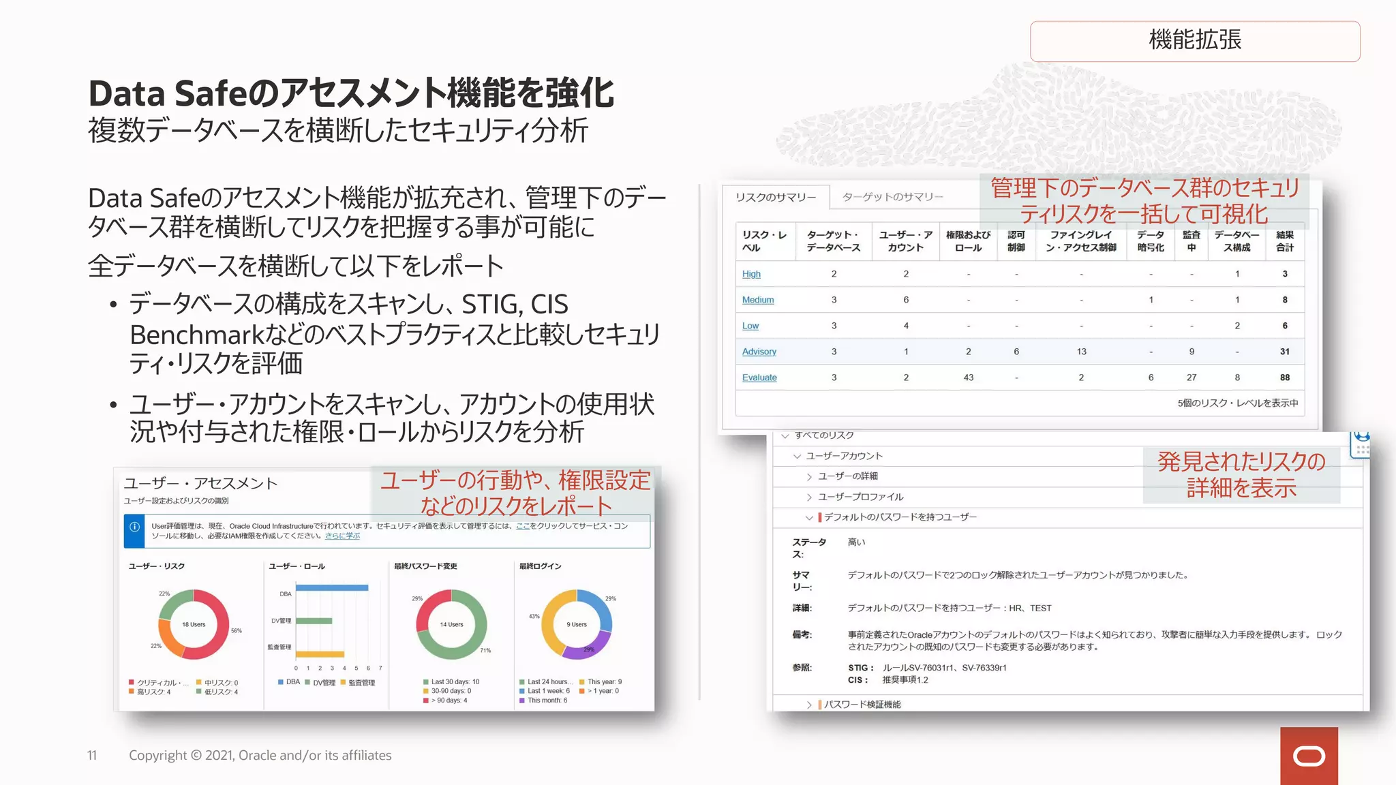Image resolution: width=1396 pixels, height=785 pixels.
Task: Click the value 13 in Advisory row
Action: (1082, 352)
